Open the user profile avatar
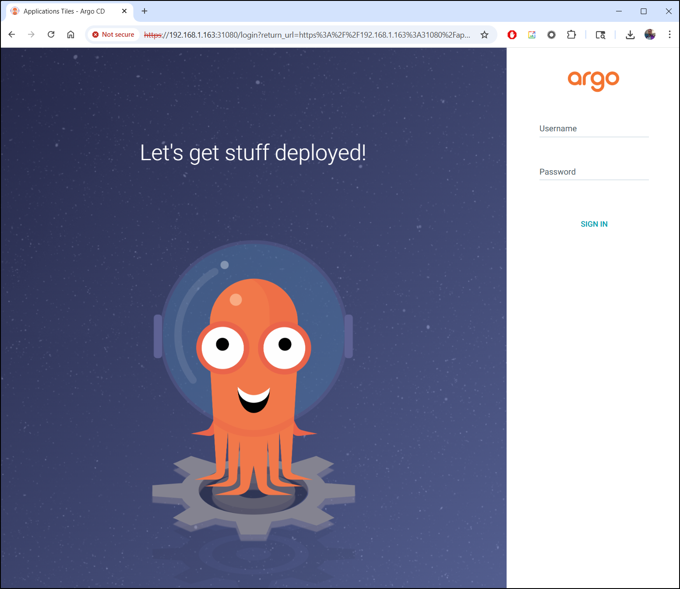Image resolution: width=680 pixels, height=589 pixels. click(650, 35)
